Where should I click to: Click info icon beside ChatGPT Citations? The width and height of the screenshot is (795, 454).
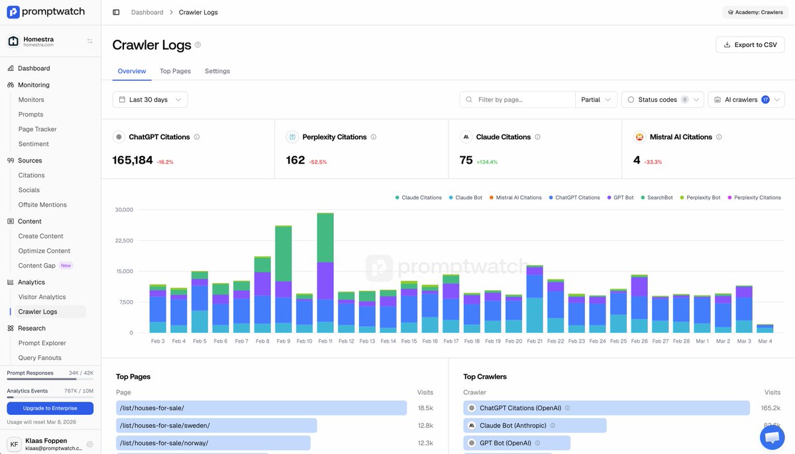tap(197, 137)
